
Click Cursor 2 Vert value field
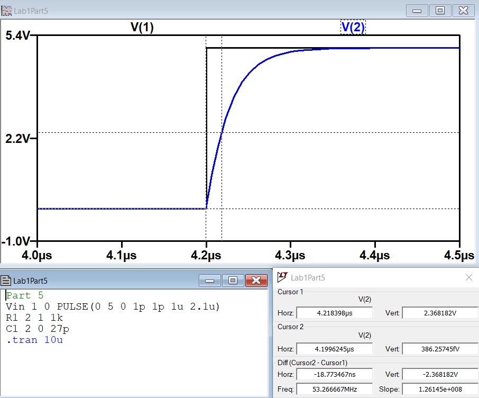tap(440, 349)
